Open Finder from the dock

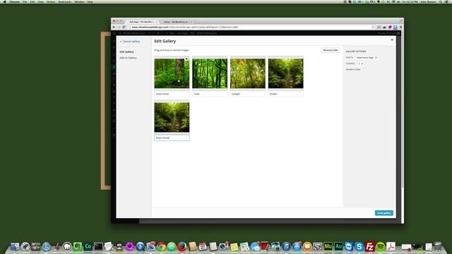coord(15,246)
